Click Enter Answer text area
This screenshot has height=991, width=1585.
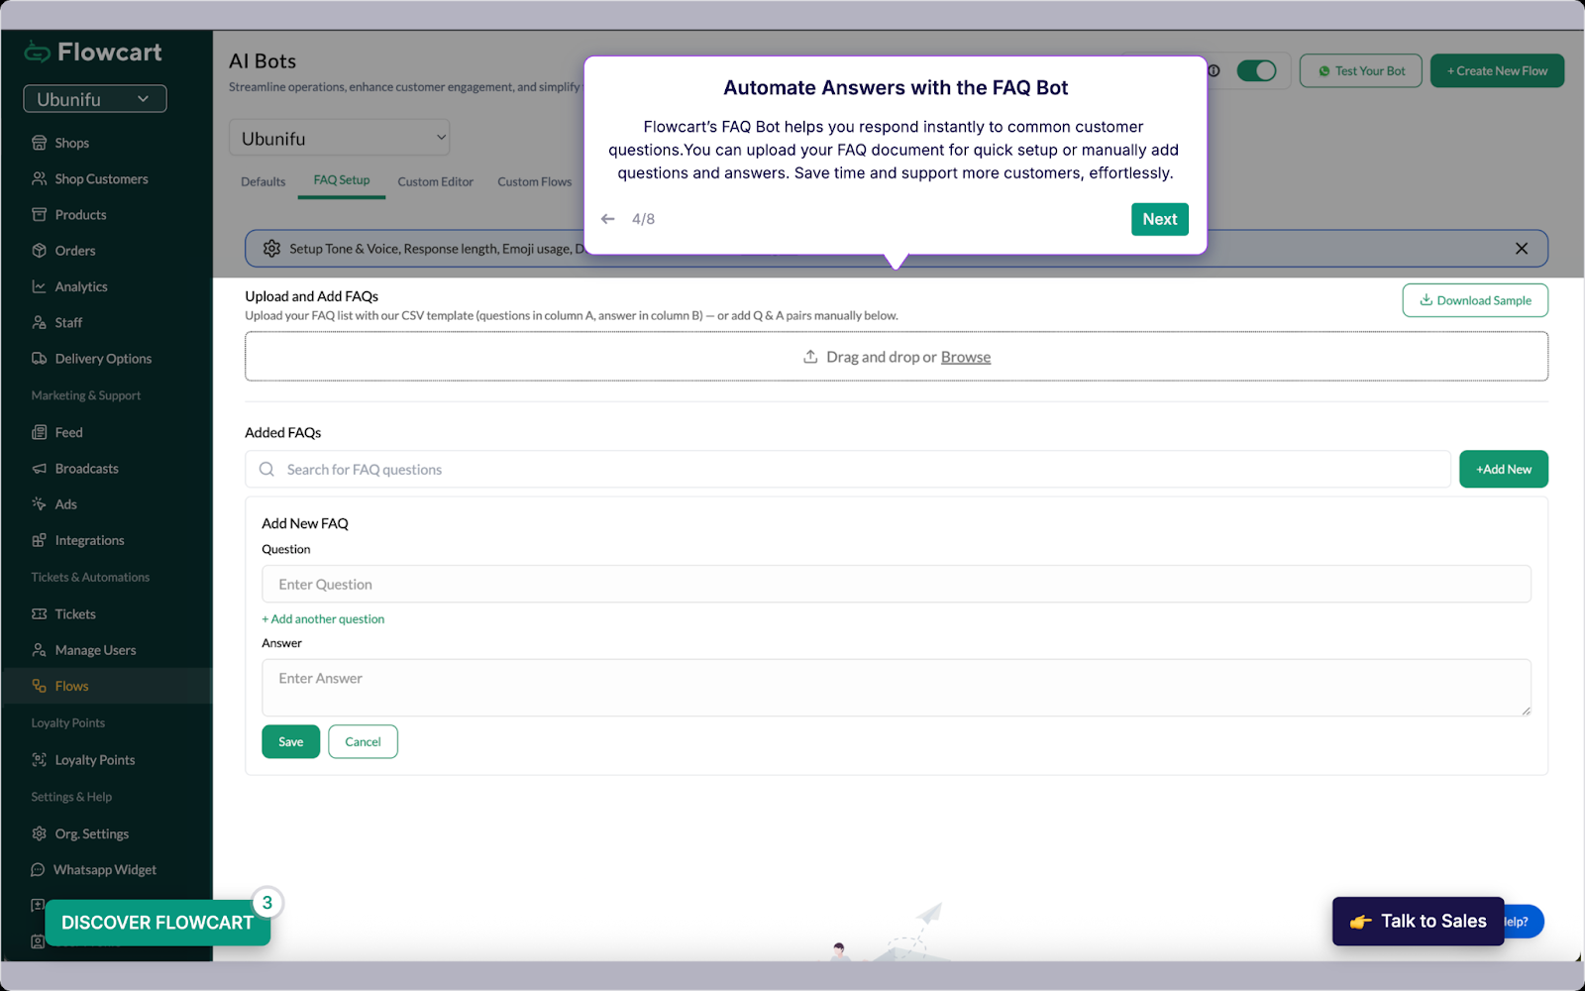(x=897, y=688)
